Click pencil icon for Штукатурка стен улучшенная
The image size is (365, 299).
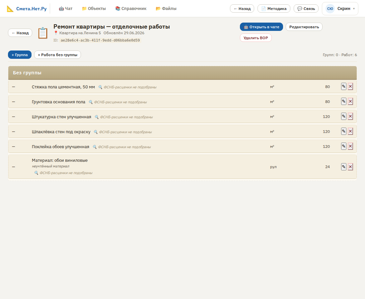343,116
